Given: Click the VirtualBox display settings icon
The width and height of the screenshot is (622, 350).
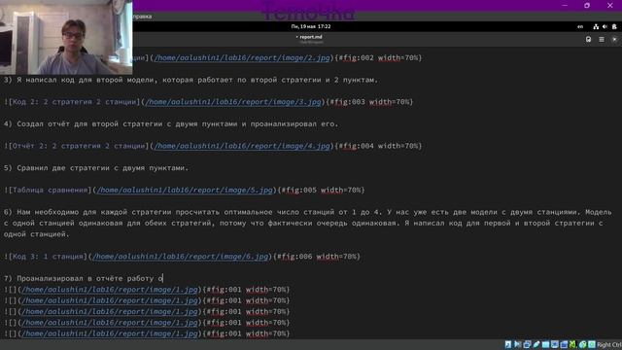Looking at the screenshot, I should point(555,345).
